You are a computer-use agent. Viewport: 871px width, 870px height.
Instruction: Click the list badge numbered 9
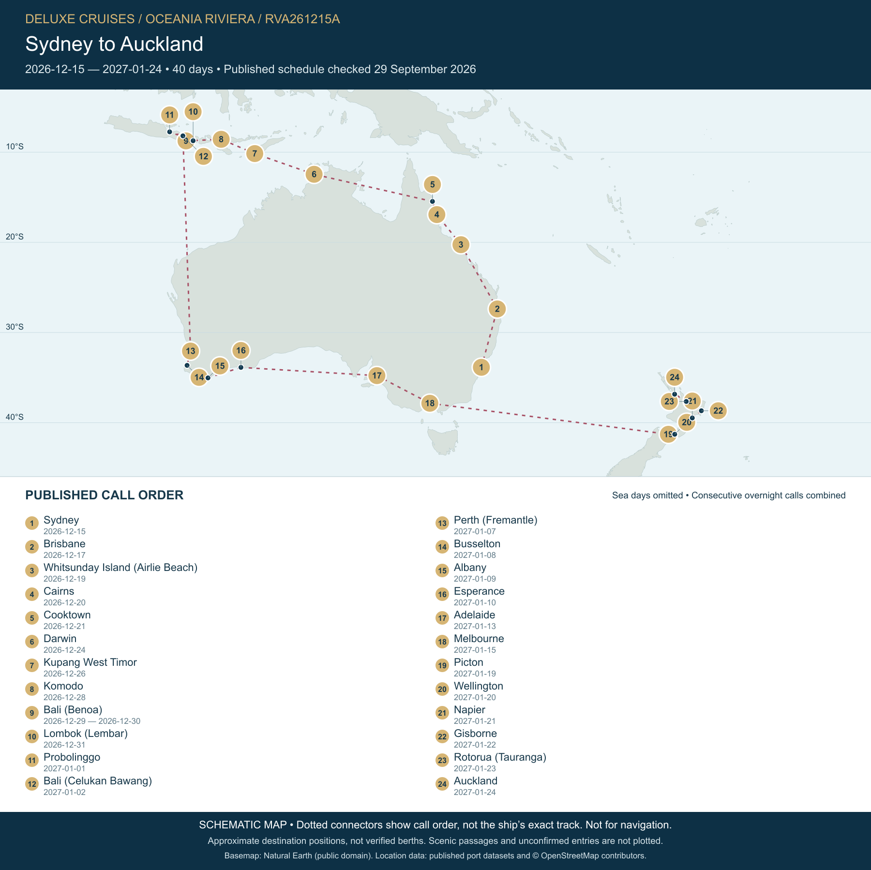32,713
